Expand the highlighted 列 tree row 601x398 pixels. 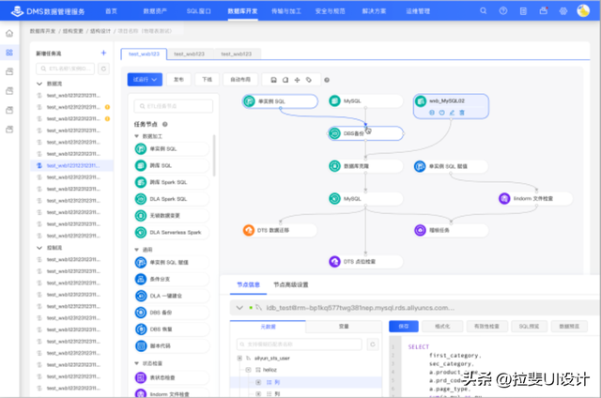258,382
